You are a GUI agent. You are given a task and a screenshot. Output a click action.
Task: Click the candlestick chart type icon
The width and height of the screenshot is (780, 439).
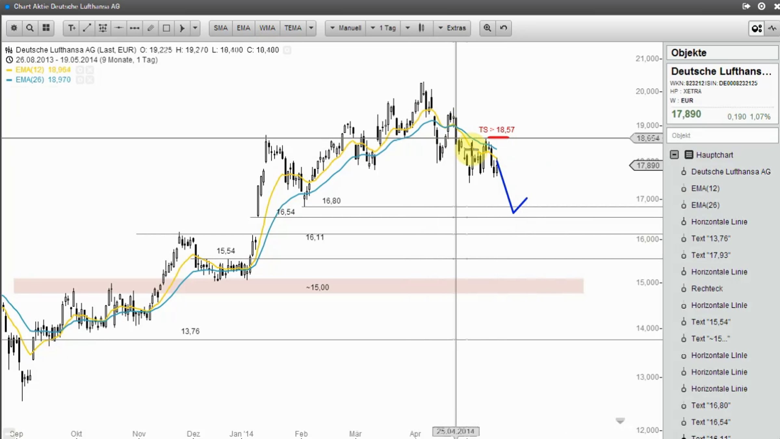click(422, 28)
